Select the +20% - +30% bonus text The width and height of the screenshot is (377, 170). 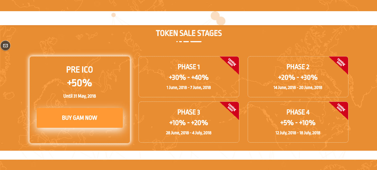tap(298, 77)
